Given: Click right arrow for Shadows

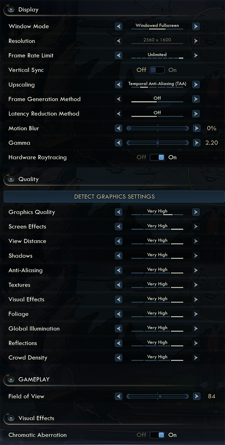Looking at the screenshot, I should point(196,256).
